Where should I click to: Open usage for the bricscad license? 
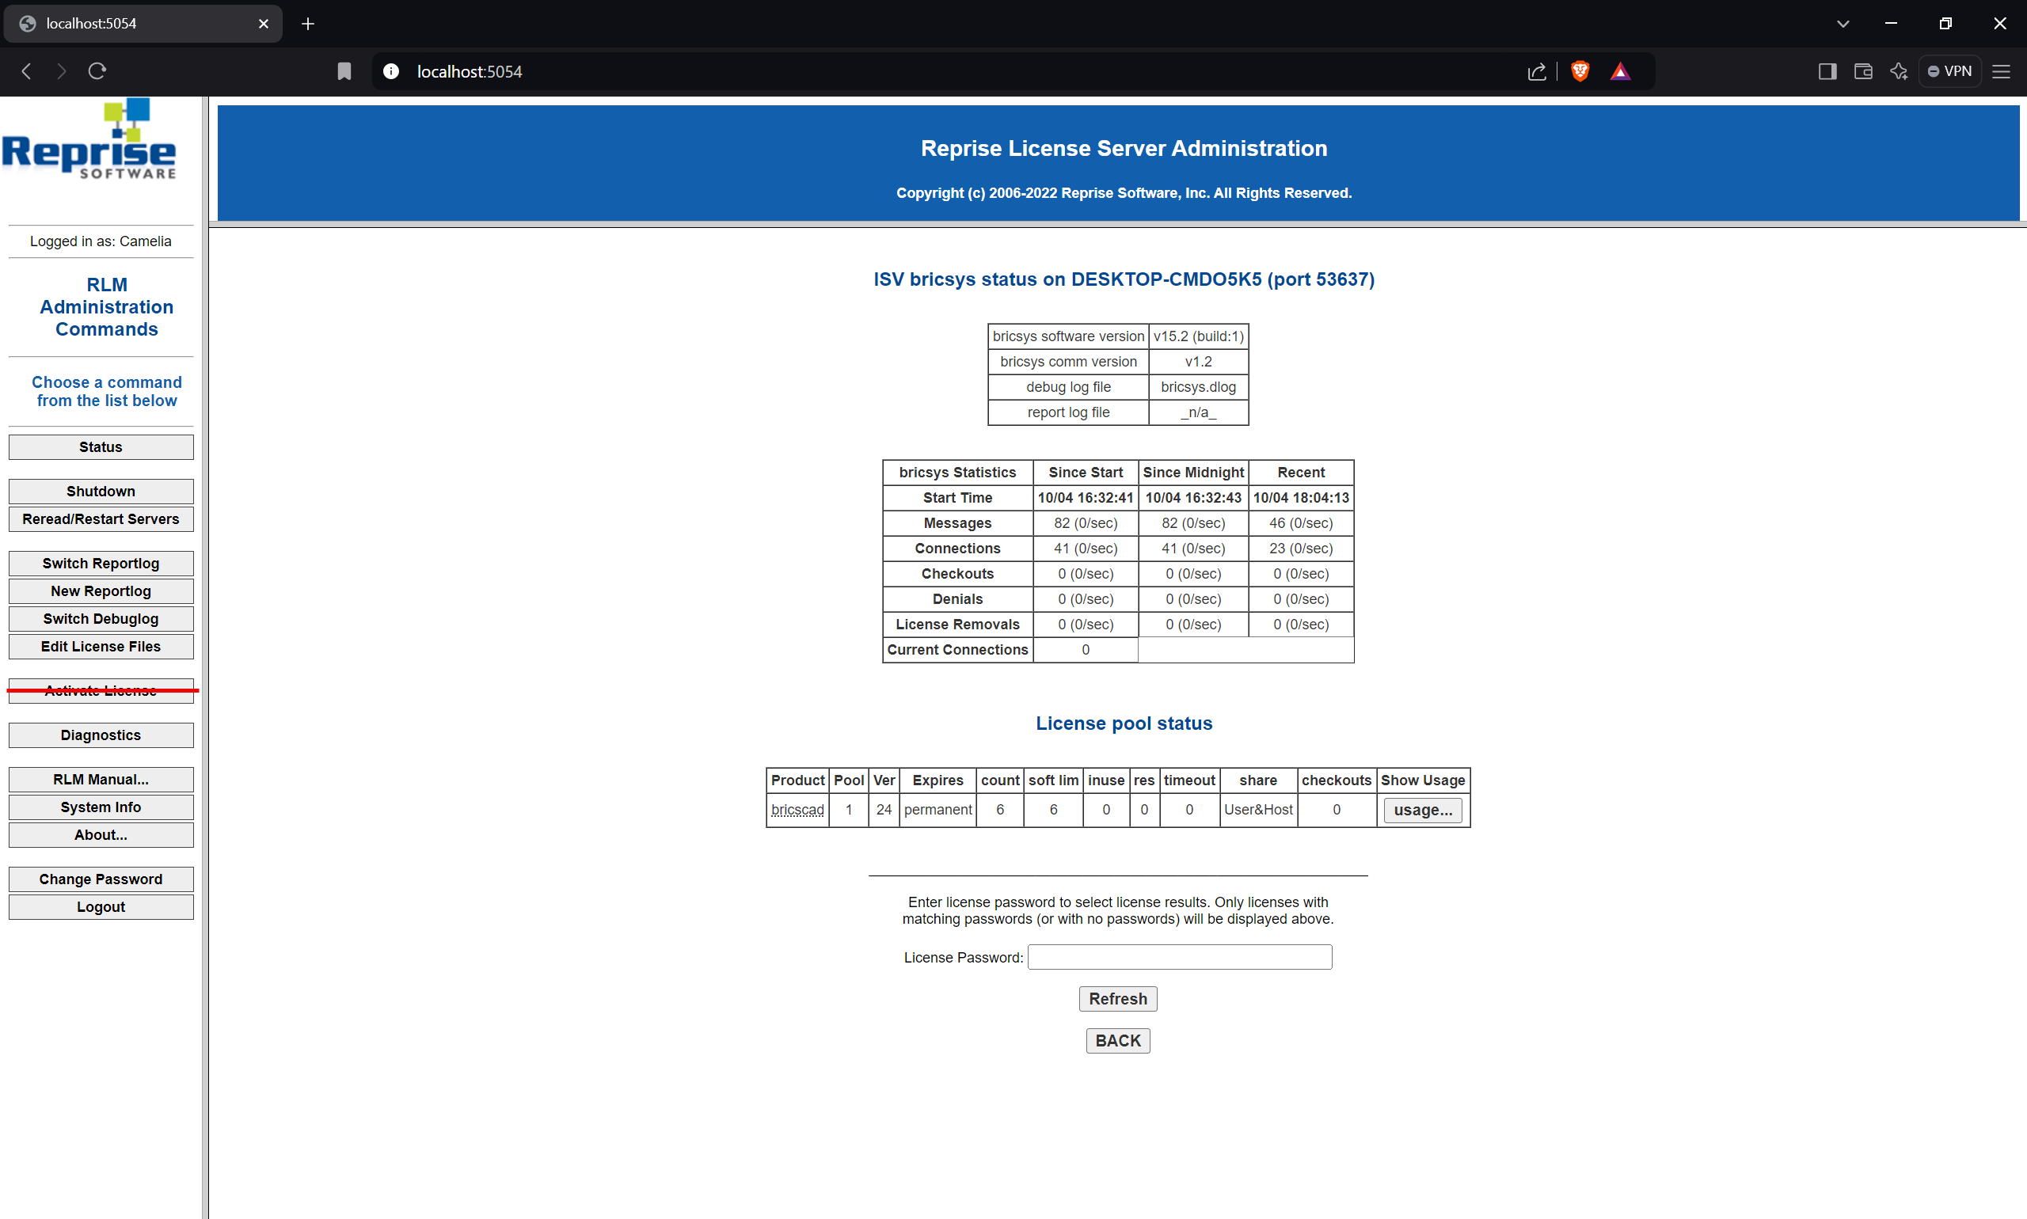1422,810
